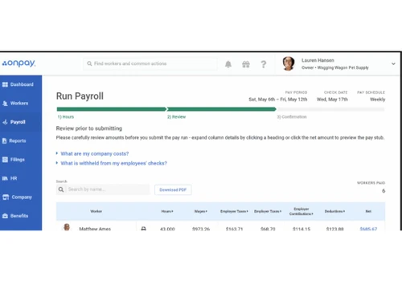Click the Workers Paid count '6'
402x301 pixels.
tap(384, 191)
